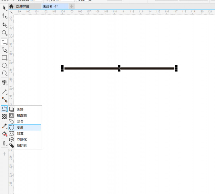Select the Ellipse tool
Viewport: 215px width, 194px height.
tap(5, 65)
